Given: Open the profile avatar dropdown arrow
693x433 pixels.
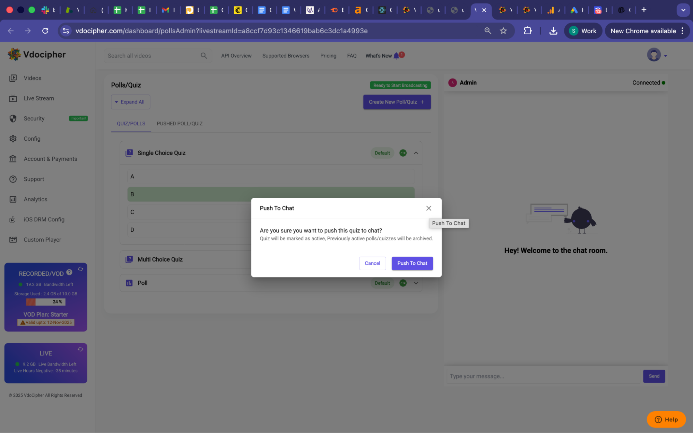Looking at the screenshot, I should (665, 56).
